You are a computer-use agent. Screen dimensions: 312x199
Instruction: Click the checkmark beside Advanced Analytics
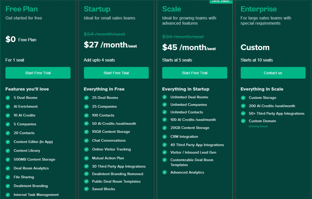pyautogui.click(x=165, y=172)
